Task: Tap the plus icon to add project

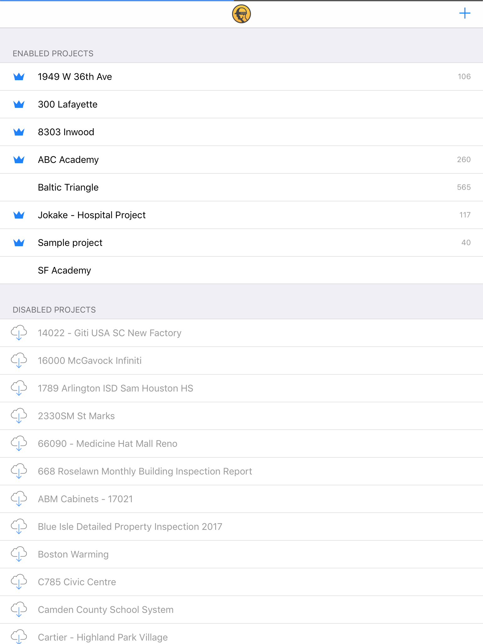Action: (x=464, y=14)
